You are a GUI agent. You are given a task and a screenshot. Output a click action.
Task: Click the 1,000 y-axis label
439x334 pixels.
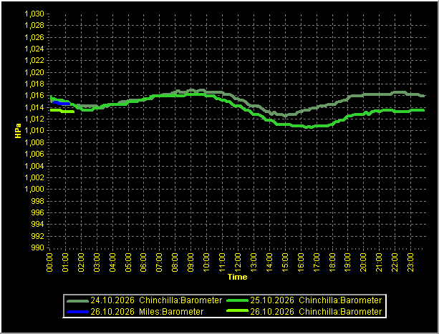[x=34, y=190]
